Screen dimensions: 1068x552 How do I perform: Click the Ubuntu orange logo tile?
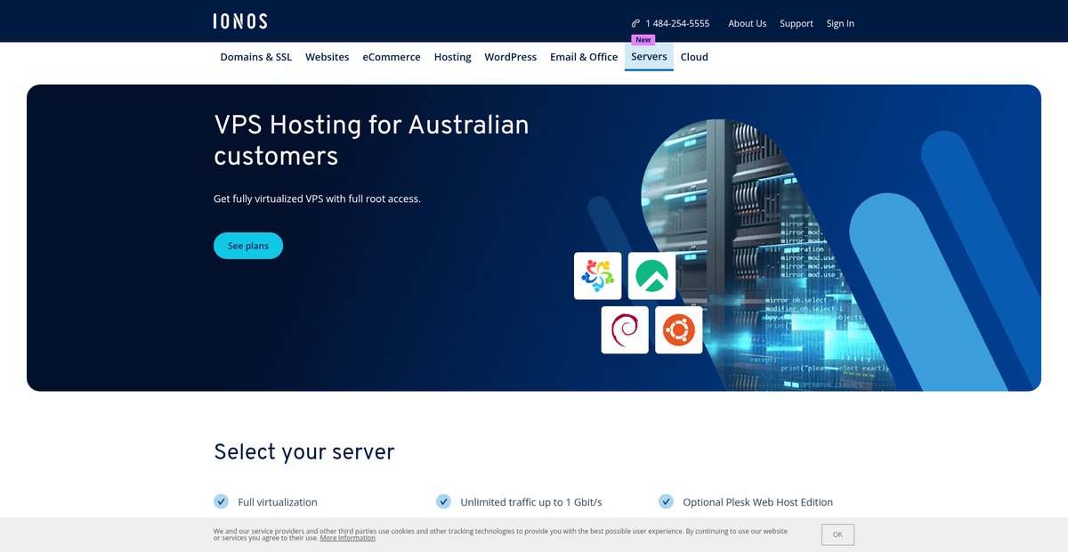[679, 330]
